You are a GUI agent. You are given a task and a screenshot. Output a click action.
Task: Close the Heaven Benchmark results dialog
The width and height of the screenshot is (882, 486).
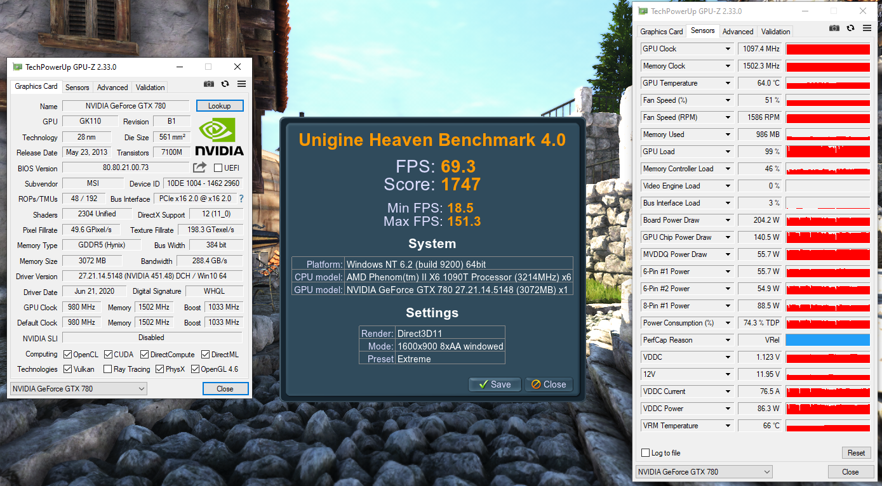549,384
